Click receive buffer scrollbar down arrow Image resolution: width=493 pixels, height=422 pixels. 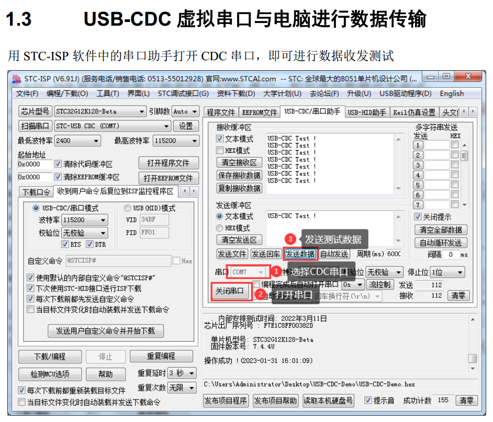[399, 188]
